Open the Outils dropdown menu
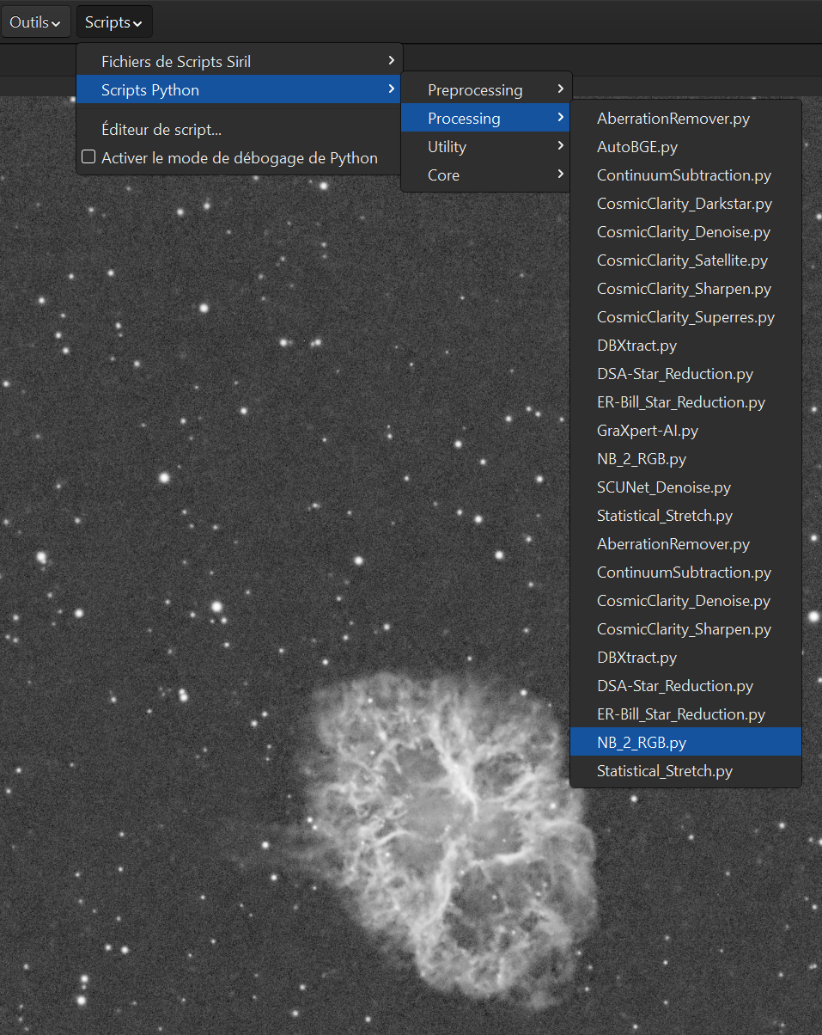The height and width of the screenshot is (1035, 822). pos(35,22)
